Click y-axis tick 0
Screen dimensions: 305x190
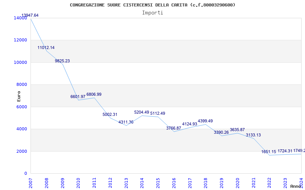pyautogui.click(x=26, y=174)
